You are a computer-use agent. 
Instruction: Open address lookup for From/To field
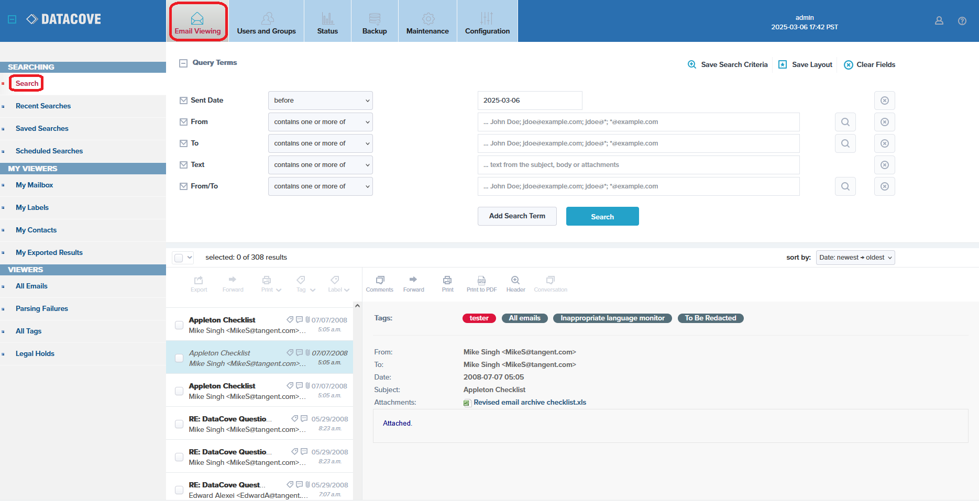(845, 186)
